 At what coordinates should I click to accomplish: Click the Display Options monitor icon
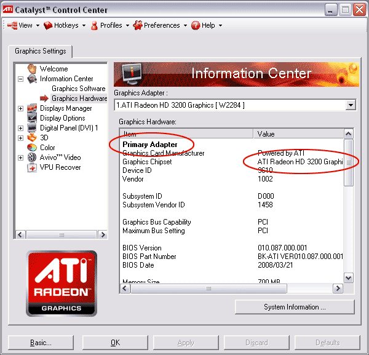click(x=32, y=118)
